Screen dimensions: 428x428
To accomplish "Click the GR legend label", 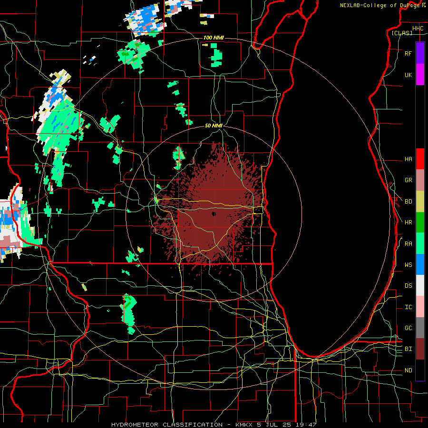I will [x=408, y=180].
